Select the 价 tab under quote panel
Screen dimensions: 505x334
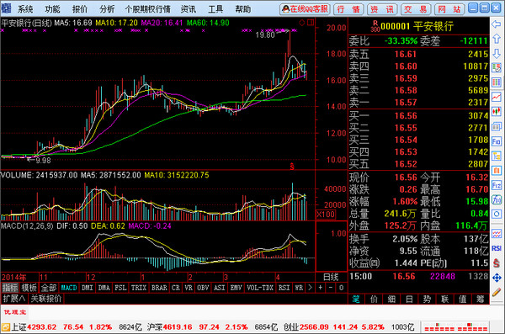pyautogui.click(x=374, y=300)
